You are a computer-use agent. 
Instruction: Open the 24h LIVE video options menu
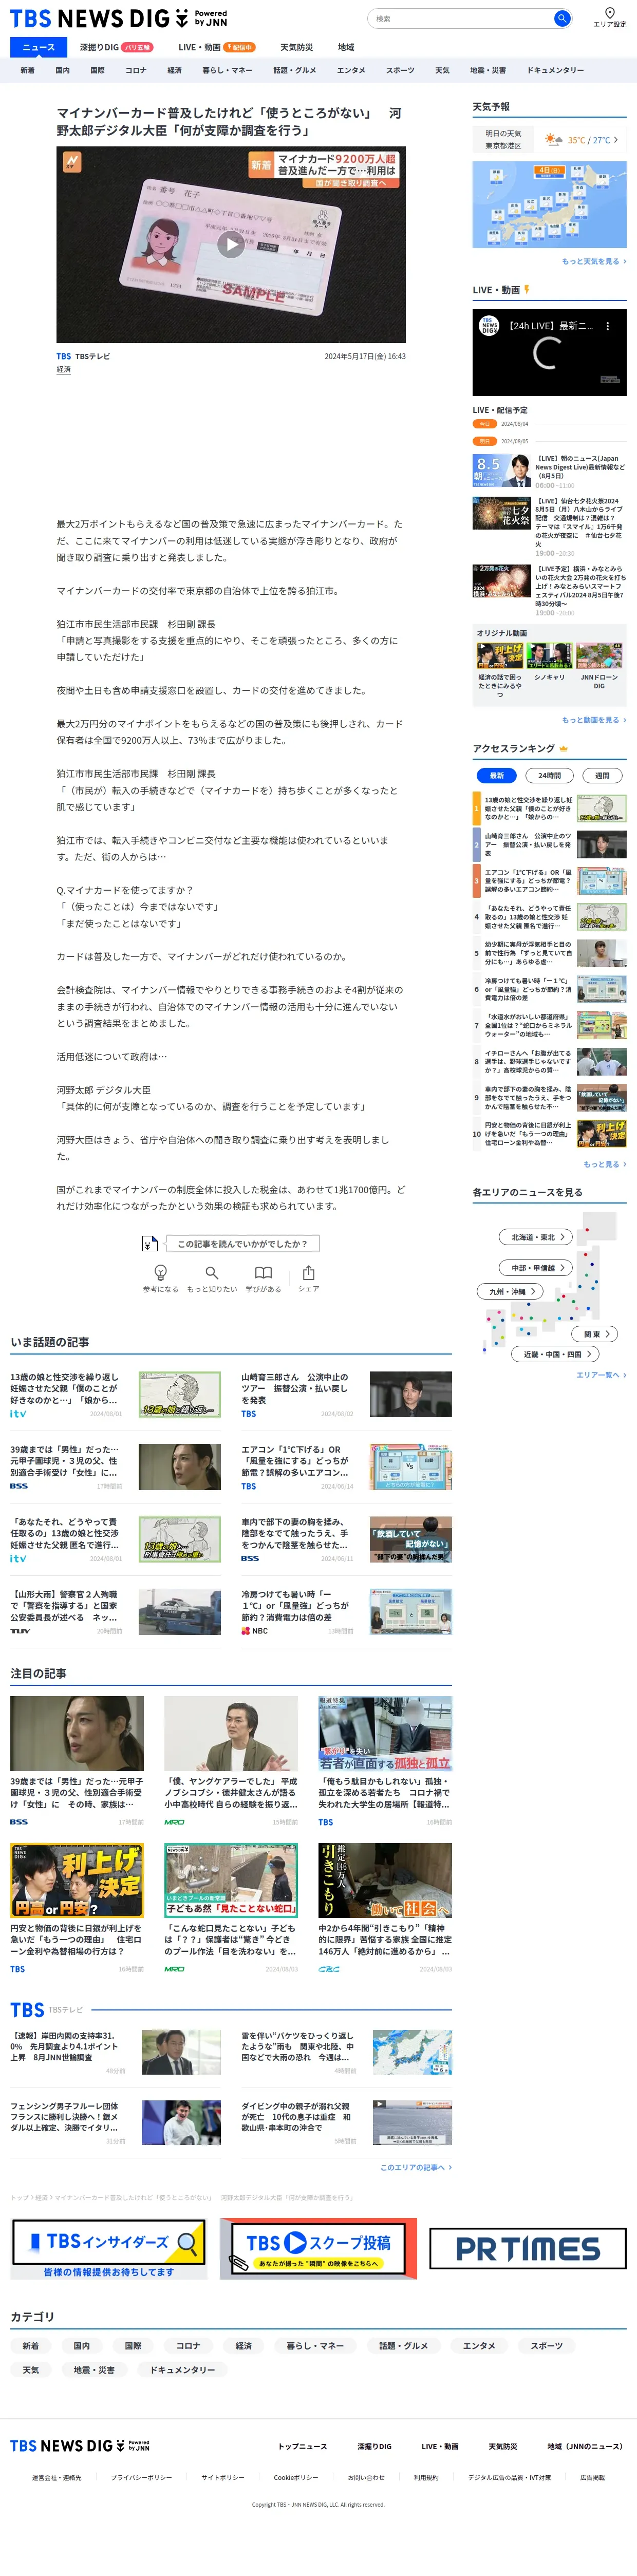[x=606, y=326]
